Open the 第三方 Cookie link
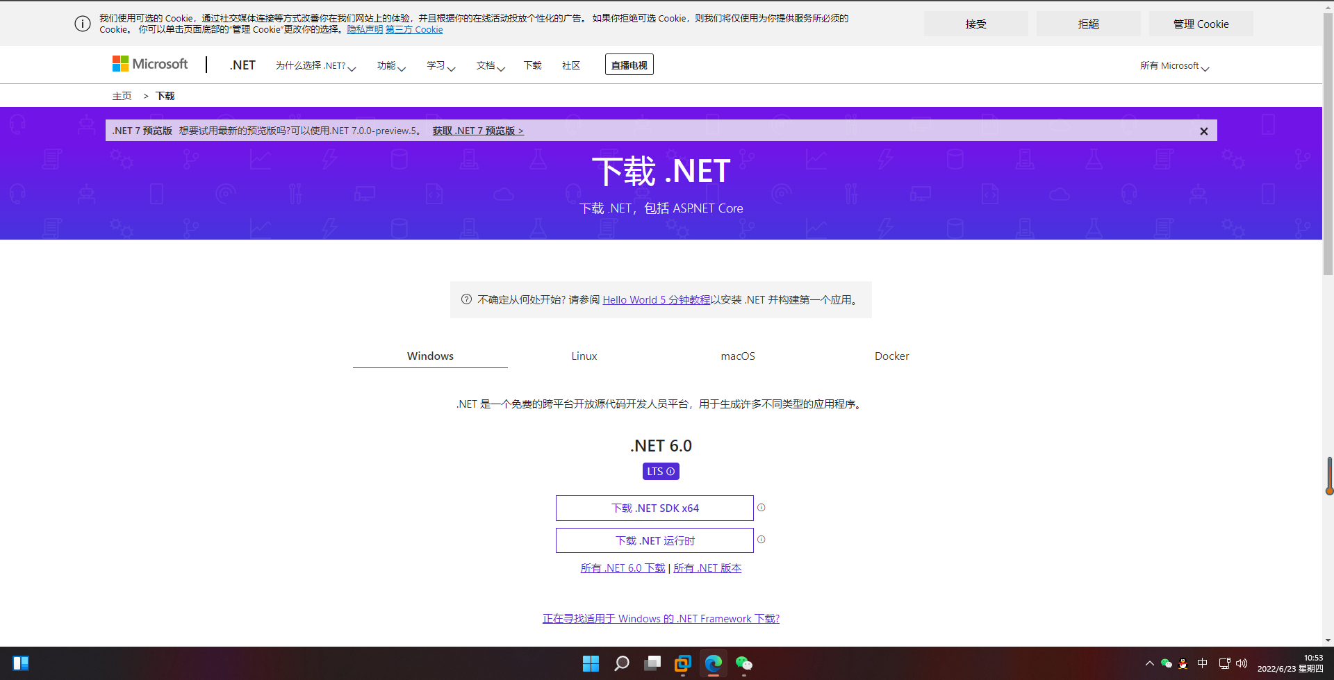 pos(414,29)
